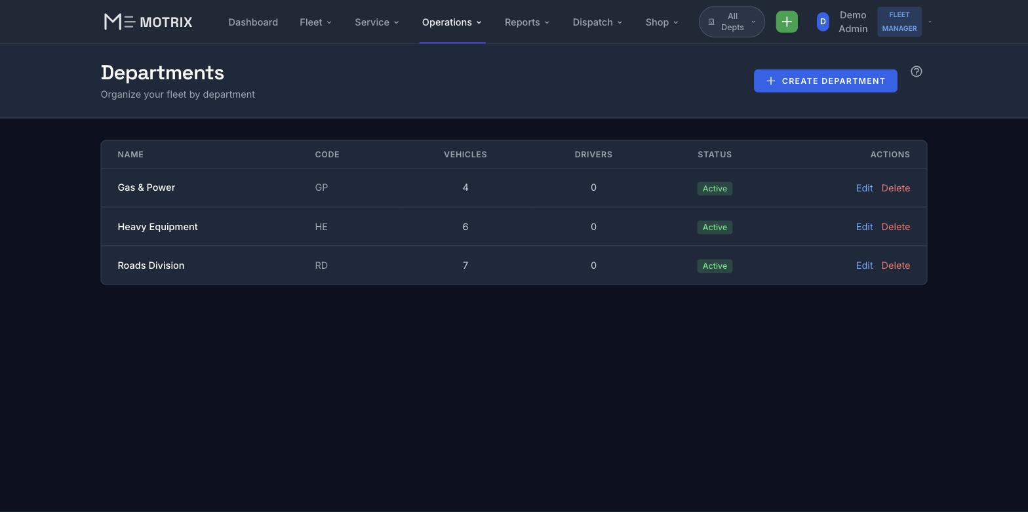Click the Status column header
The image size is (1028, 512).
pyautogui.click(x=715, y=155)
